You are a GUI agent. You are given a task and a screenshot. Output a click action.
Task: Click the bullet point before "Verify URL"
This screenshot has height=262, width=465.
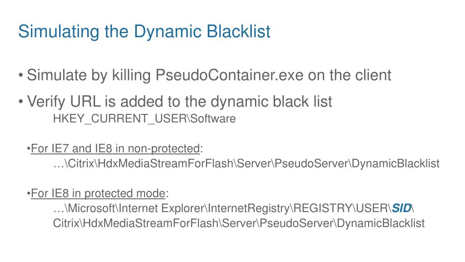tap(21, 102)
